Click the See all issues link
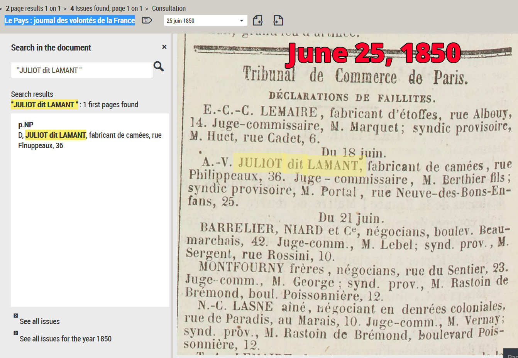 (40, 321)
